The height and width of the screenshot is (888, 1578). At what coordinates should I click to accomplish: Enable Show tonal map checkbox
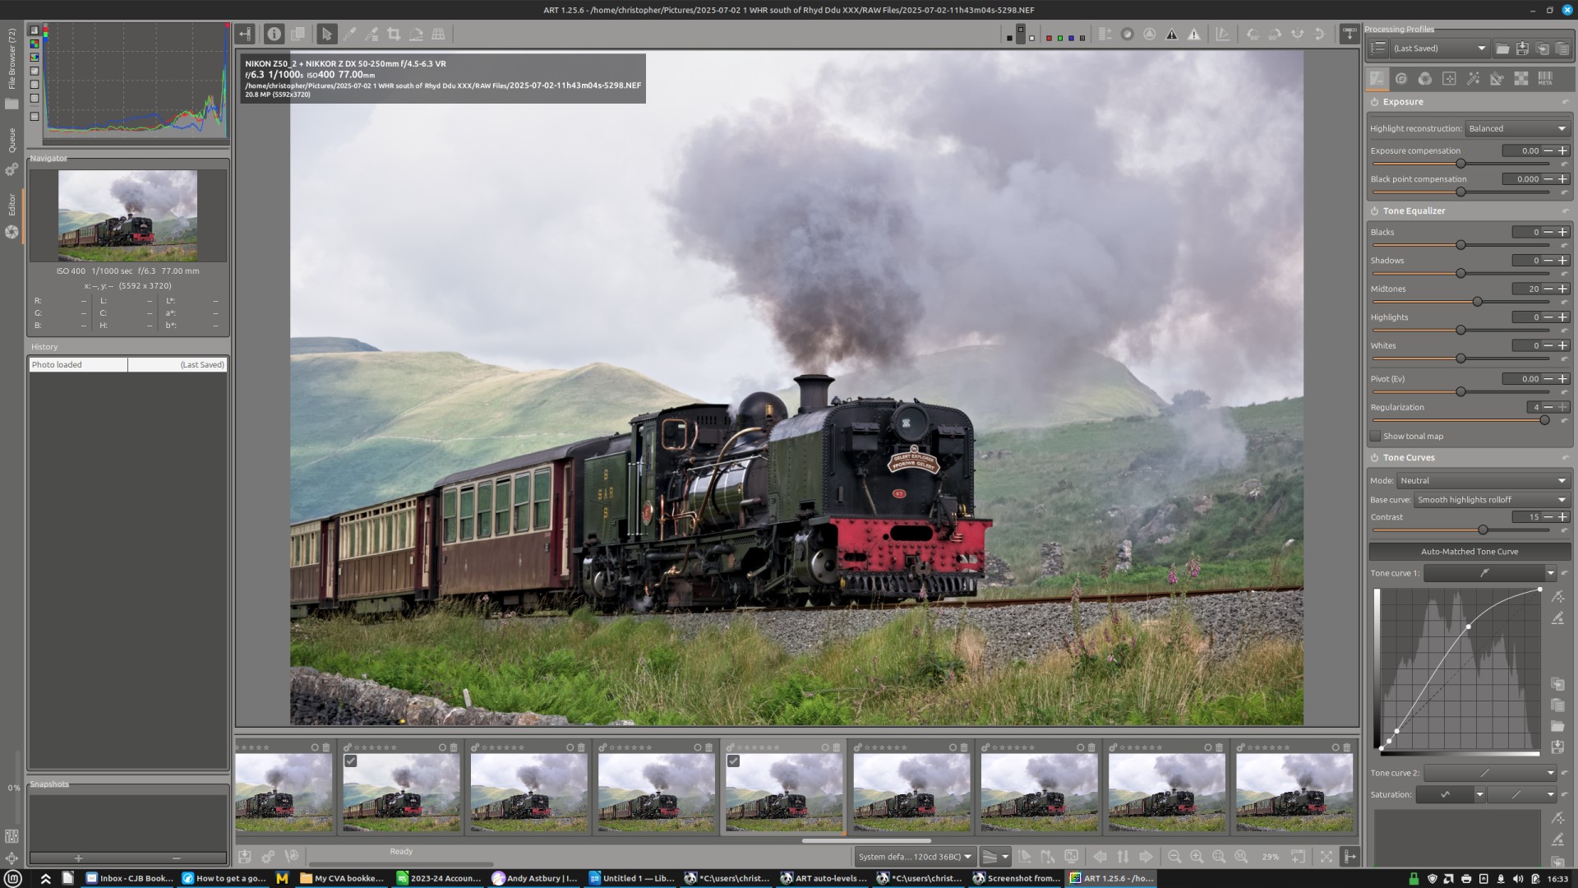coord(1375,436)
